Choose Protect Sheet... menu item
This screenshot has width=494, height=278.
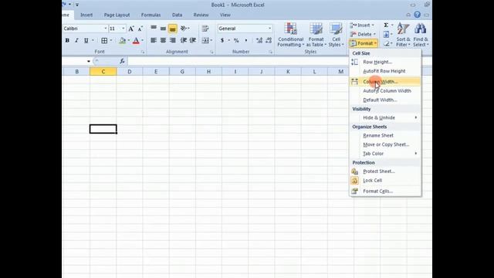pos(385,171)
